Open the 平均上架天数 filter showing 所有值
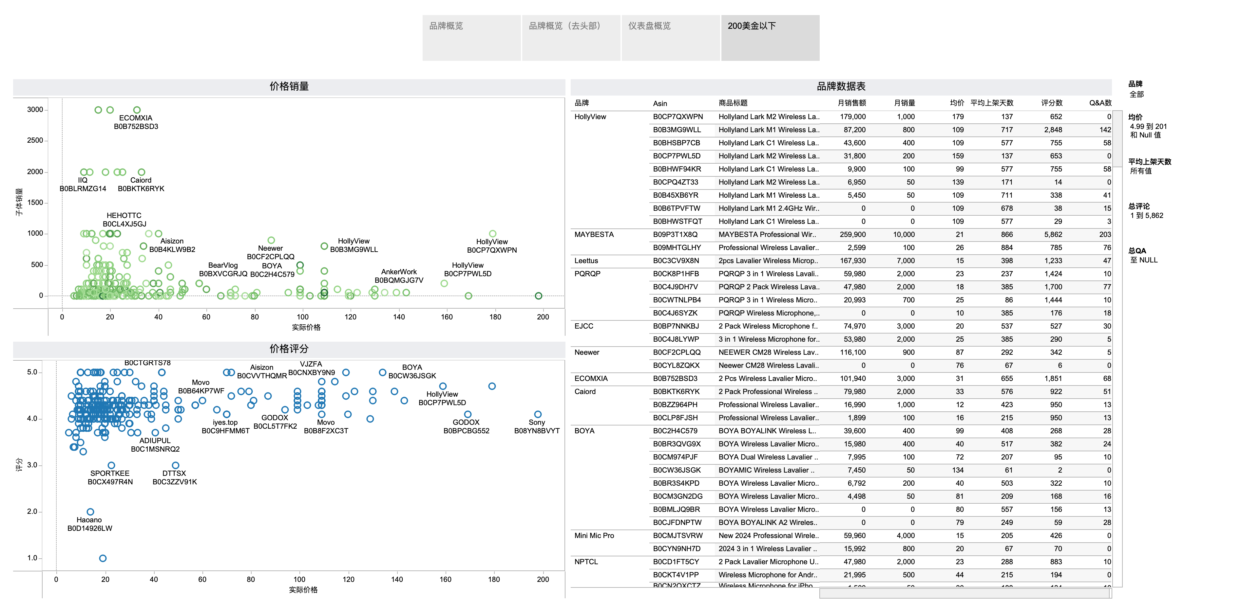Viewport: 1241px width, 612px height. pyautogui.click(x=1141, y=171)
